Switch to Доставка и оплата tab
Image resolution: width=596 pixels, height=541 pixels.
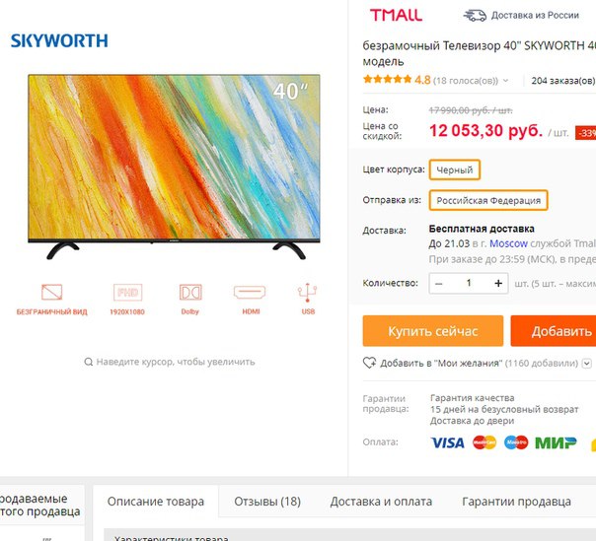pos(381,502)
